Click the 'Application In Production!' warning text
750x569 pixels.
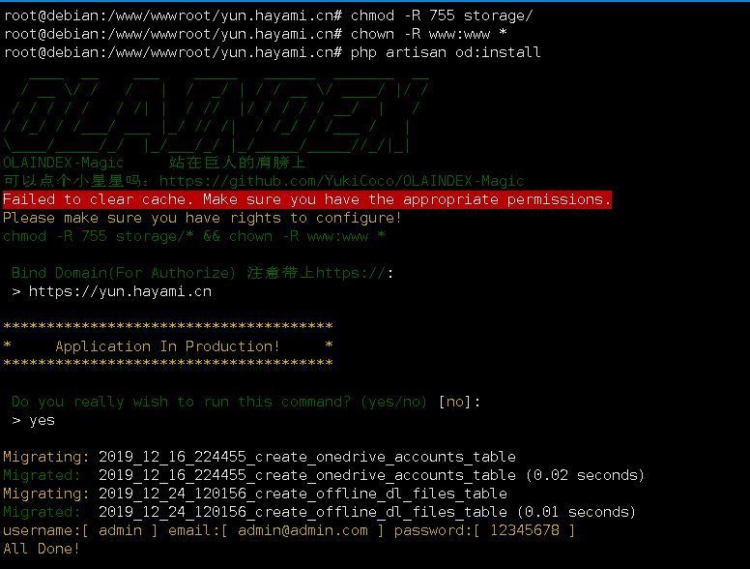167,346
